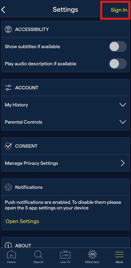Select Manage Privacy Settings text
This screenshot has width=131, height=268.
point(31,163)
